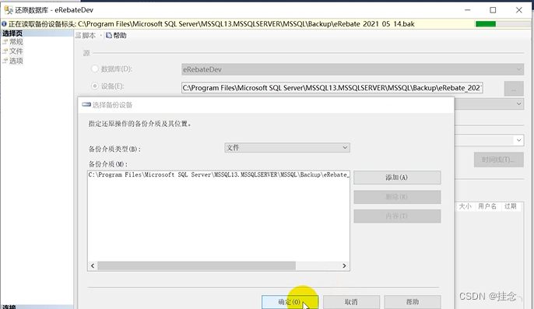534x309 pixels.
Task: Click 帮助 button in backup device dialog
Action: (x=413, y=302)
